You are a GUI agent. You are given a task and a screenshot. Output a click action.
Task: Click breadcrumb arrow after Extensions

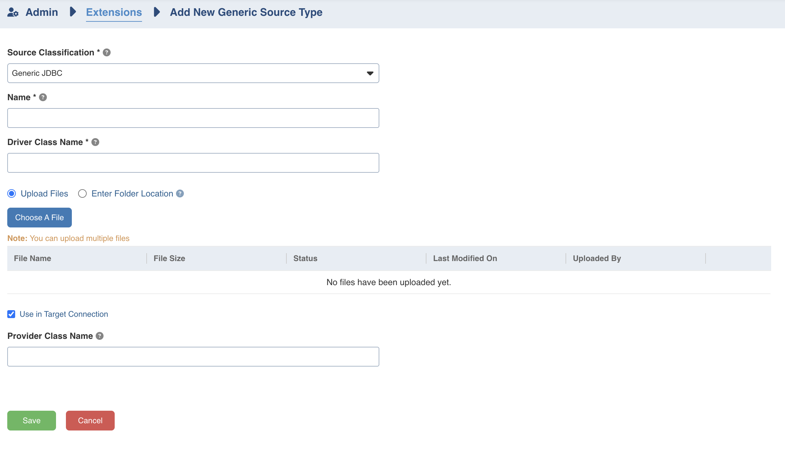pos(157,13)
